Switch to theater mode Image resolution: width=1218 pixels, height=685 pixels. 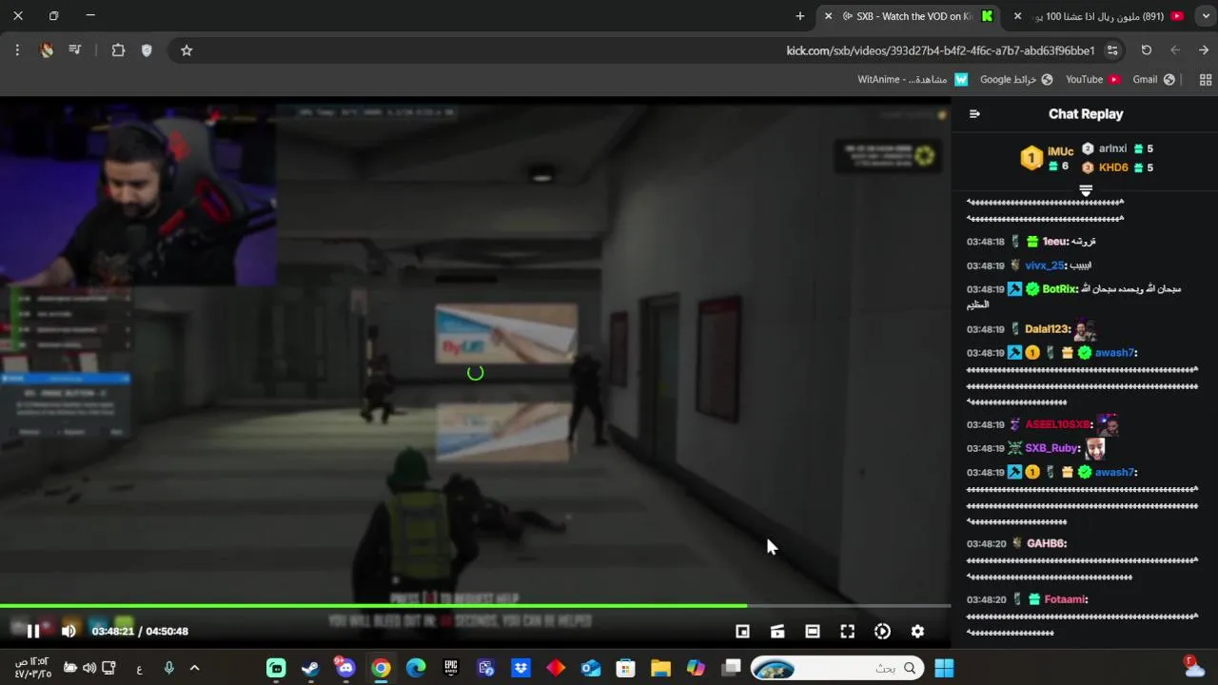coord(813,631)
